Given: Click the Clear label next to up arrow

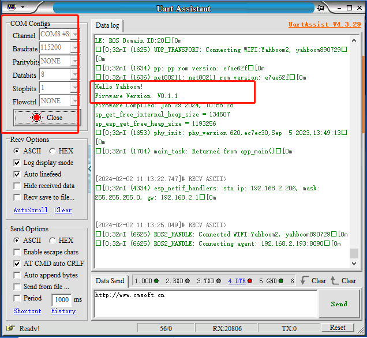Looking at the screenshot, I should 349,281.
